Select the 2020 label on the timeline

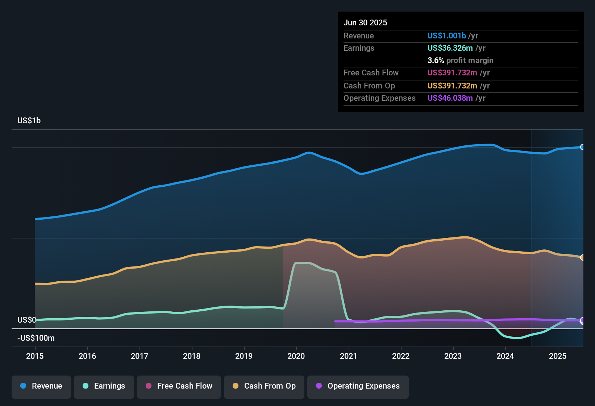click(x=296, y=356)
